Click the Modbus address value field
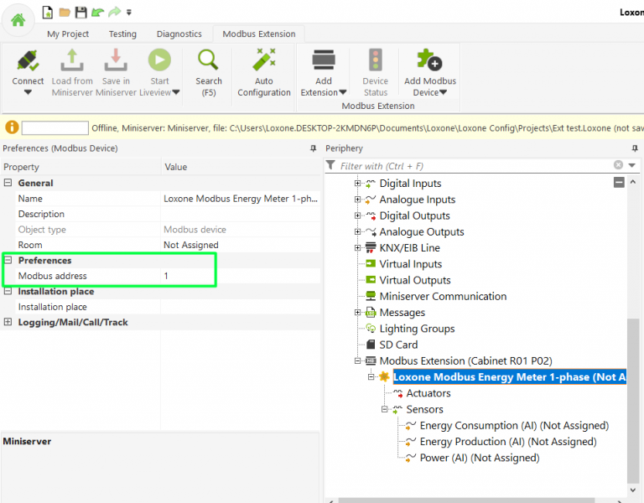Screen dimensions: 644x503 coord(239,276)
